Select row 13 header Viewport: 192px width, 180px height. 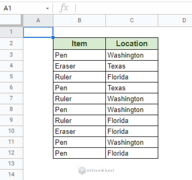pos(11,164)
